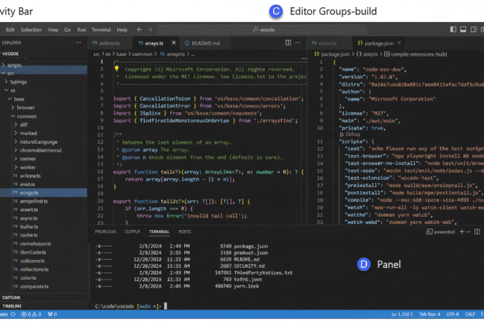Expand the marked folder
Image resolution: width=484 pixels, height=322 pixels.
[x=43, y=133]
